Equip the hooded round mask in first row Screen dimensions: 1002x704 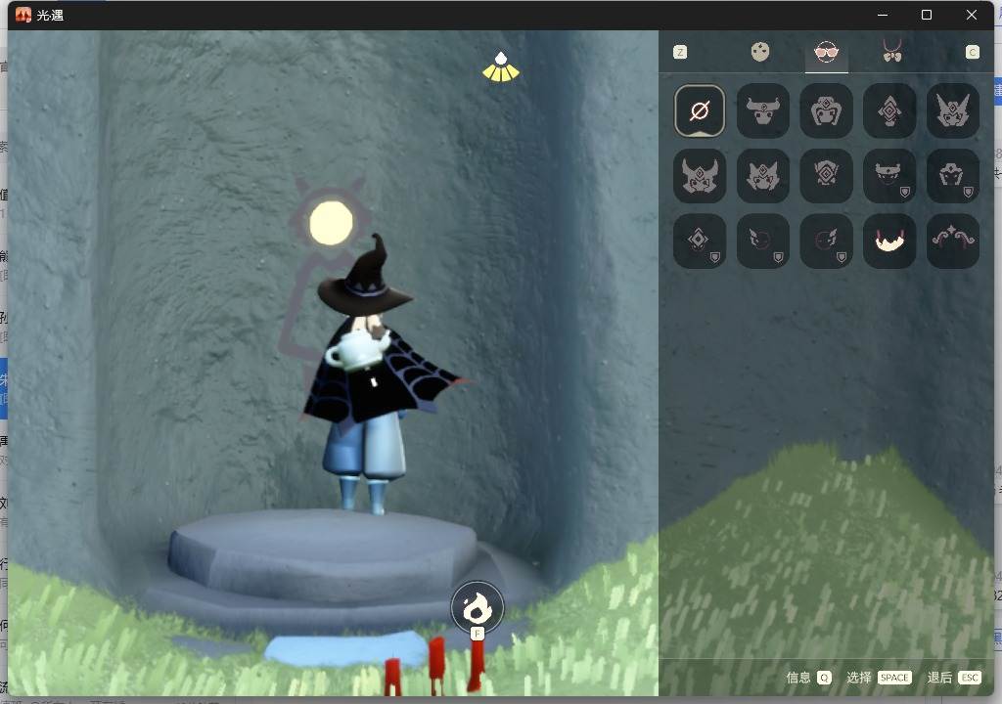(x=826, y=110)
